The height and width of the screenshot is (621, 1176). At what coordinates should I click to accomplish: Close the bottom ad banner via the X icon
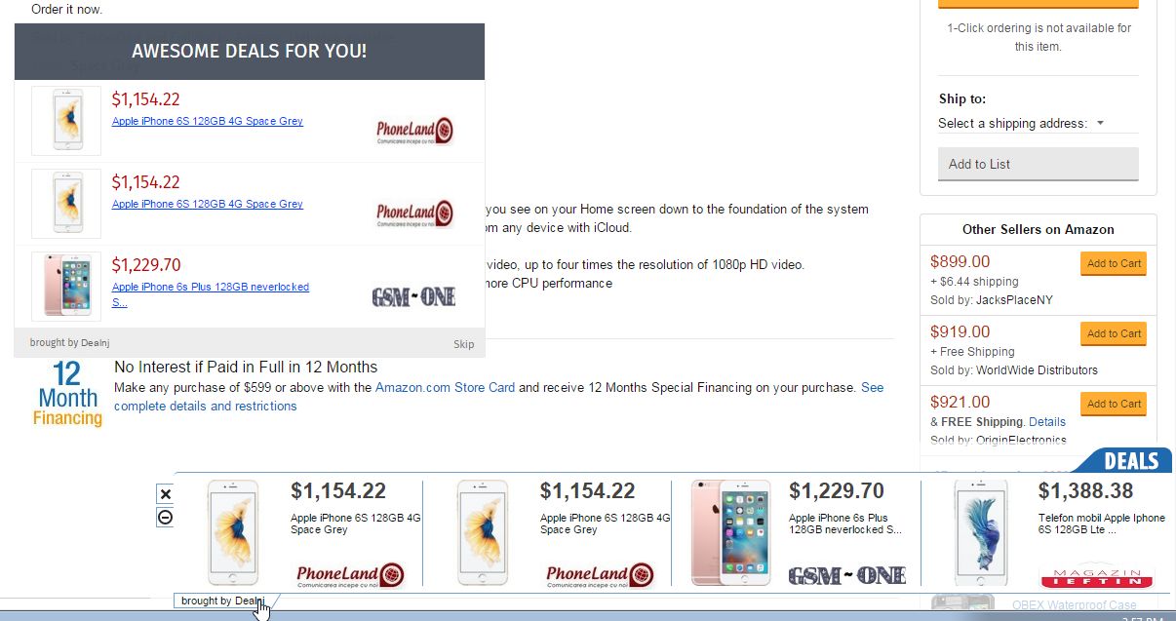(x=166, y=493)
